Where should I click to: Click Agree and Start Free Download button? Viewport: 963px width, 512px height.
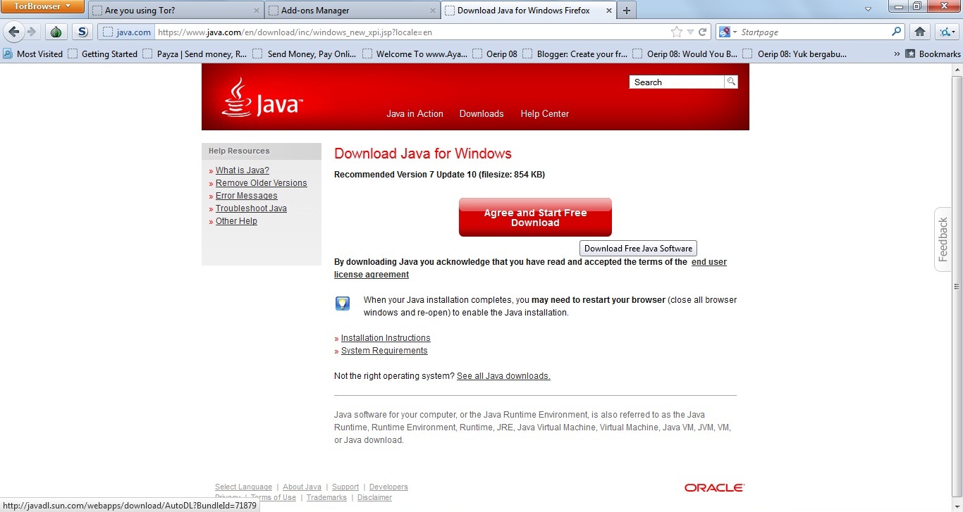pos(535,218)
